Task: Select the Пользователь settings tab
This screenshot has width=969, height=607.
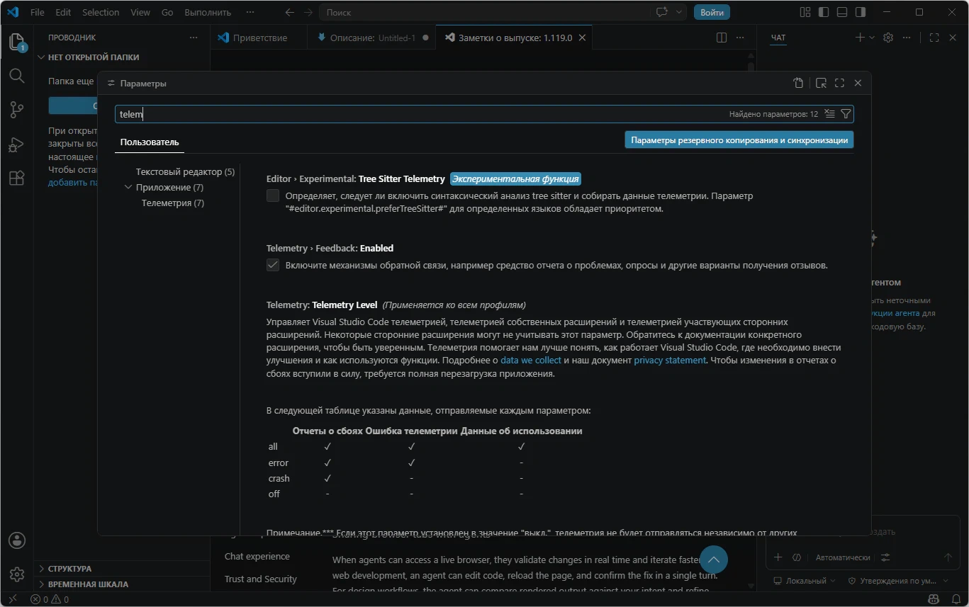Action: (x=150, y=142)
